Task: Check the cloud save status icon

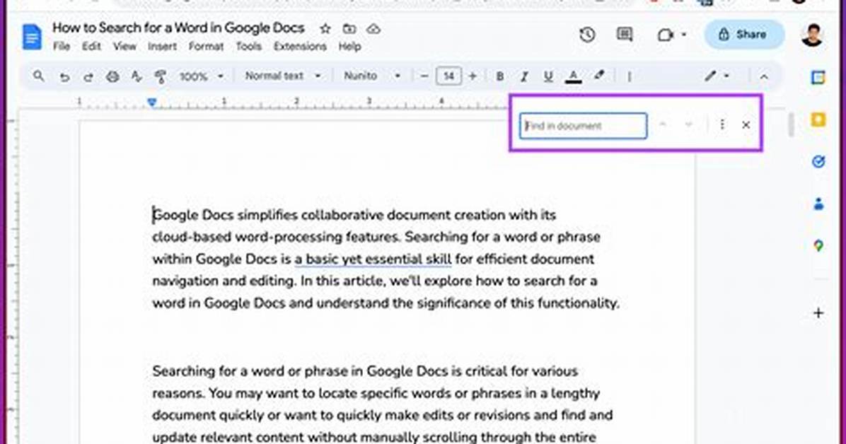Action: coord(373,28)
